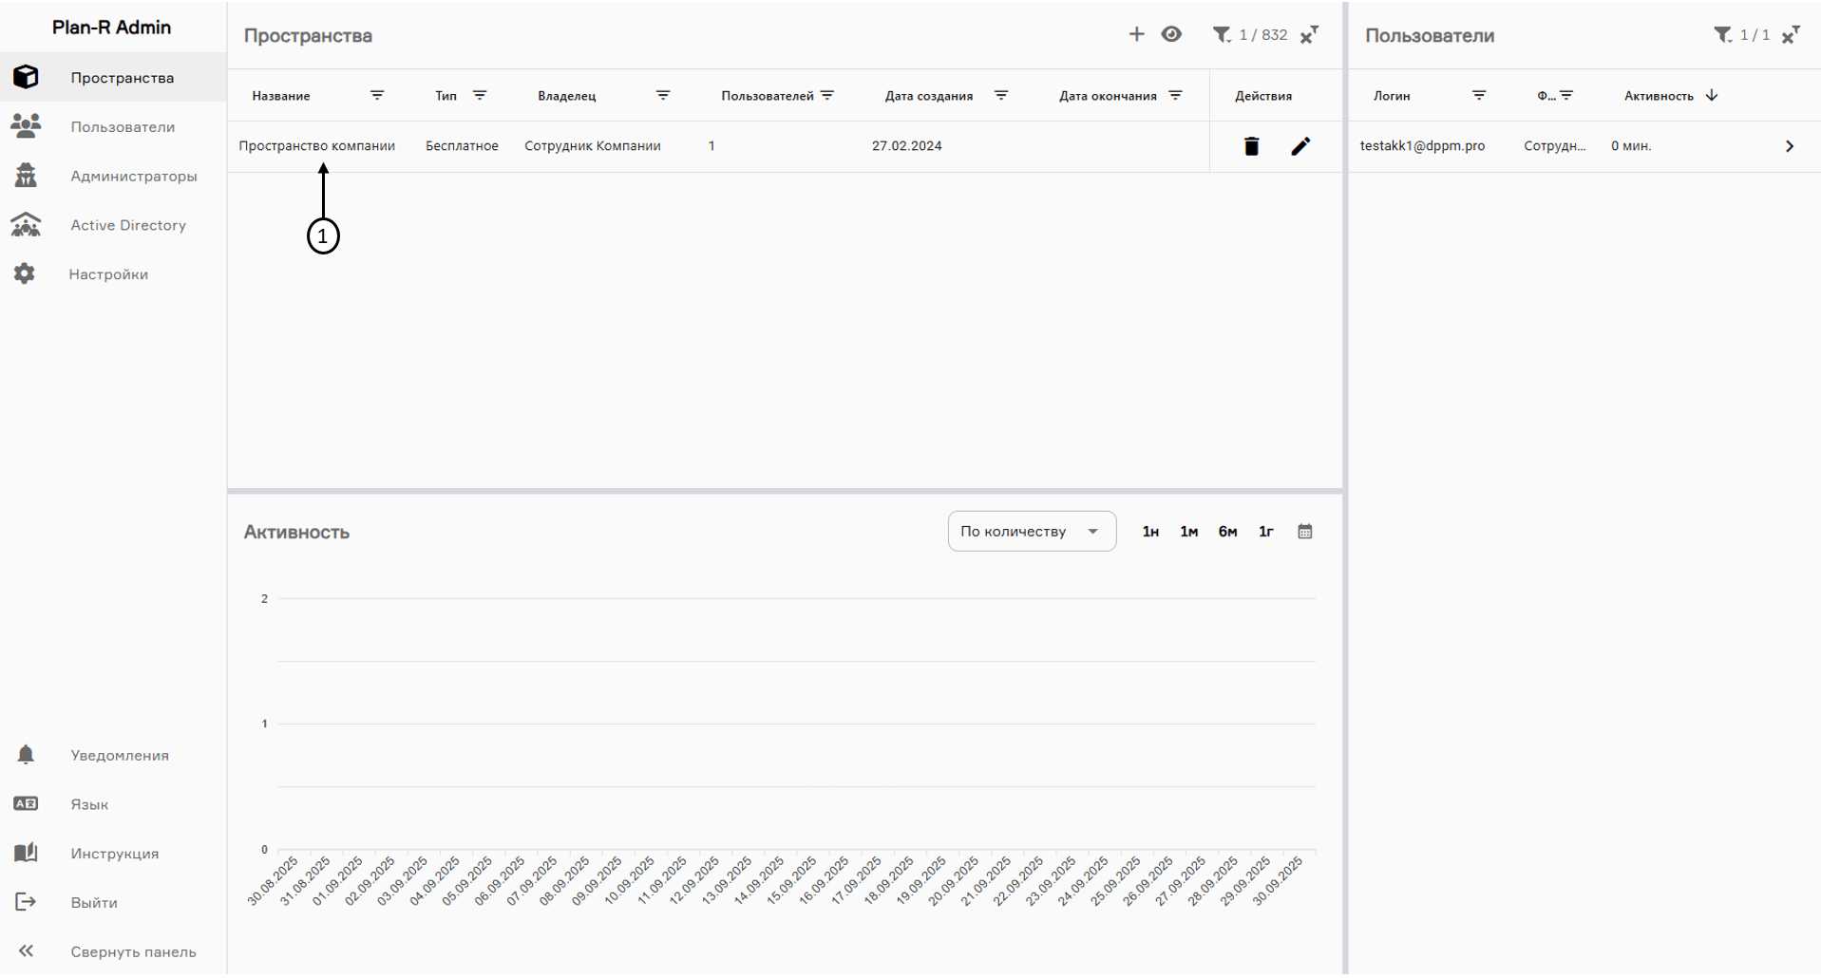
Task: Go to Пользователи in the sidebar
Action: (x=122, y=127)
